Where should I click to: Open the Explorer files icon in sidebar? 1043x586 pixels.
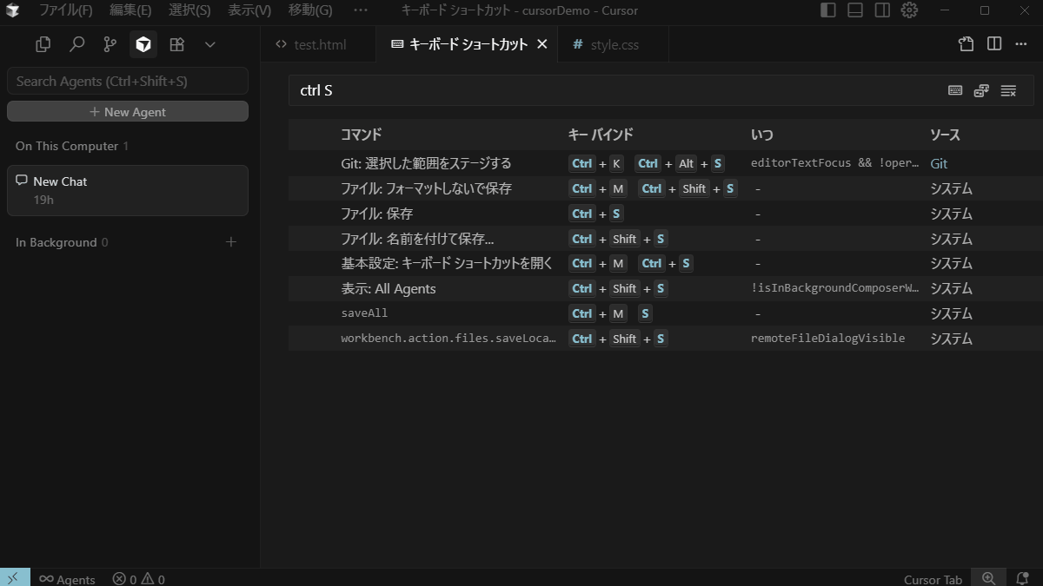[x=43, y=44]
